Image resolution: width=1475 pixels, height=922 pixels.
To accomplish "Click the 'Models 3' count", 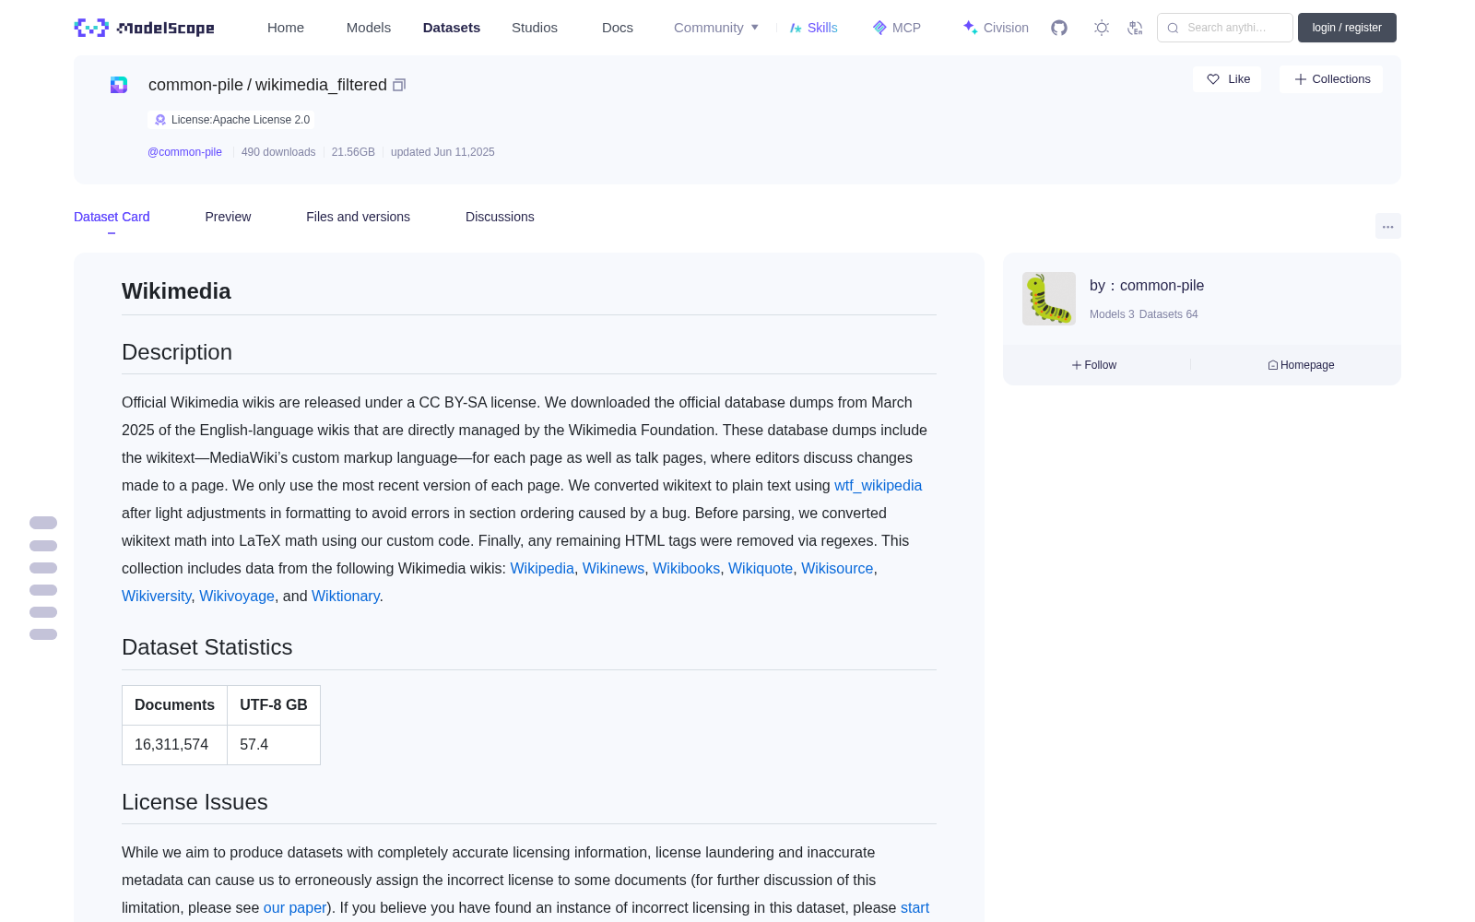I will coord(1112,314).
